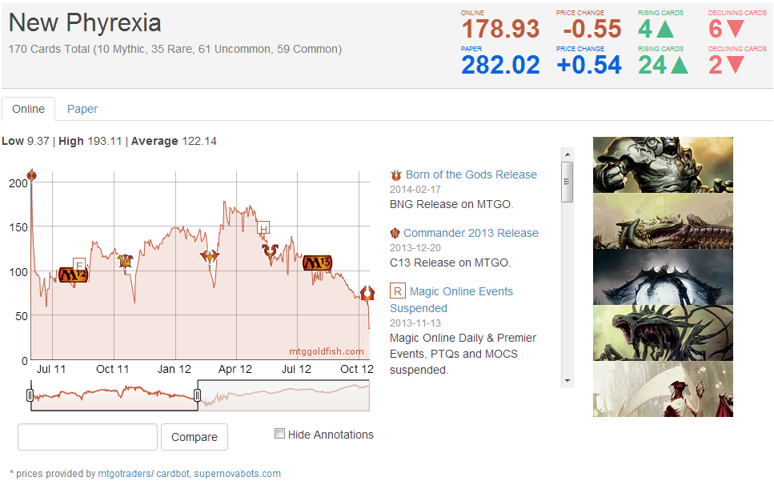Click the set symbol at the chart's top-left
This screenshot has height=485, width=774.
(x=32, y=175)
